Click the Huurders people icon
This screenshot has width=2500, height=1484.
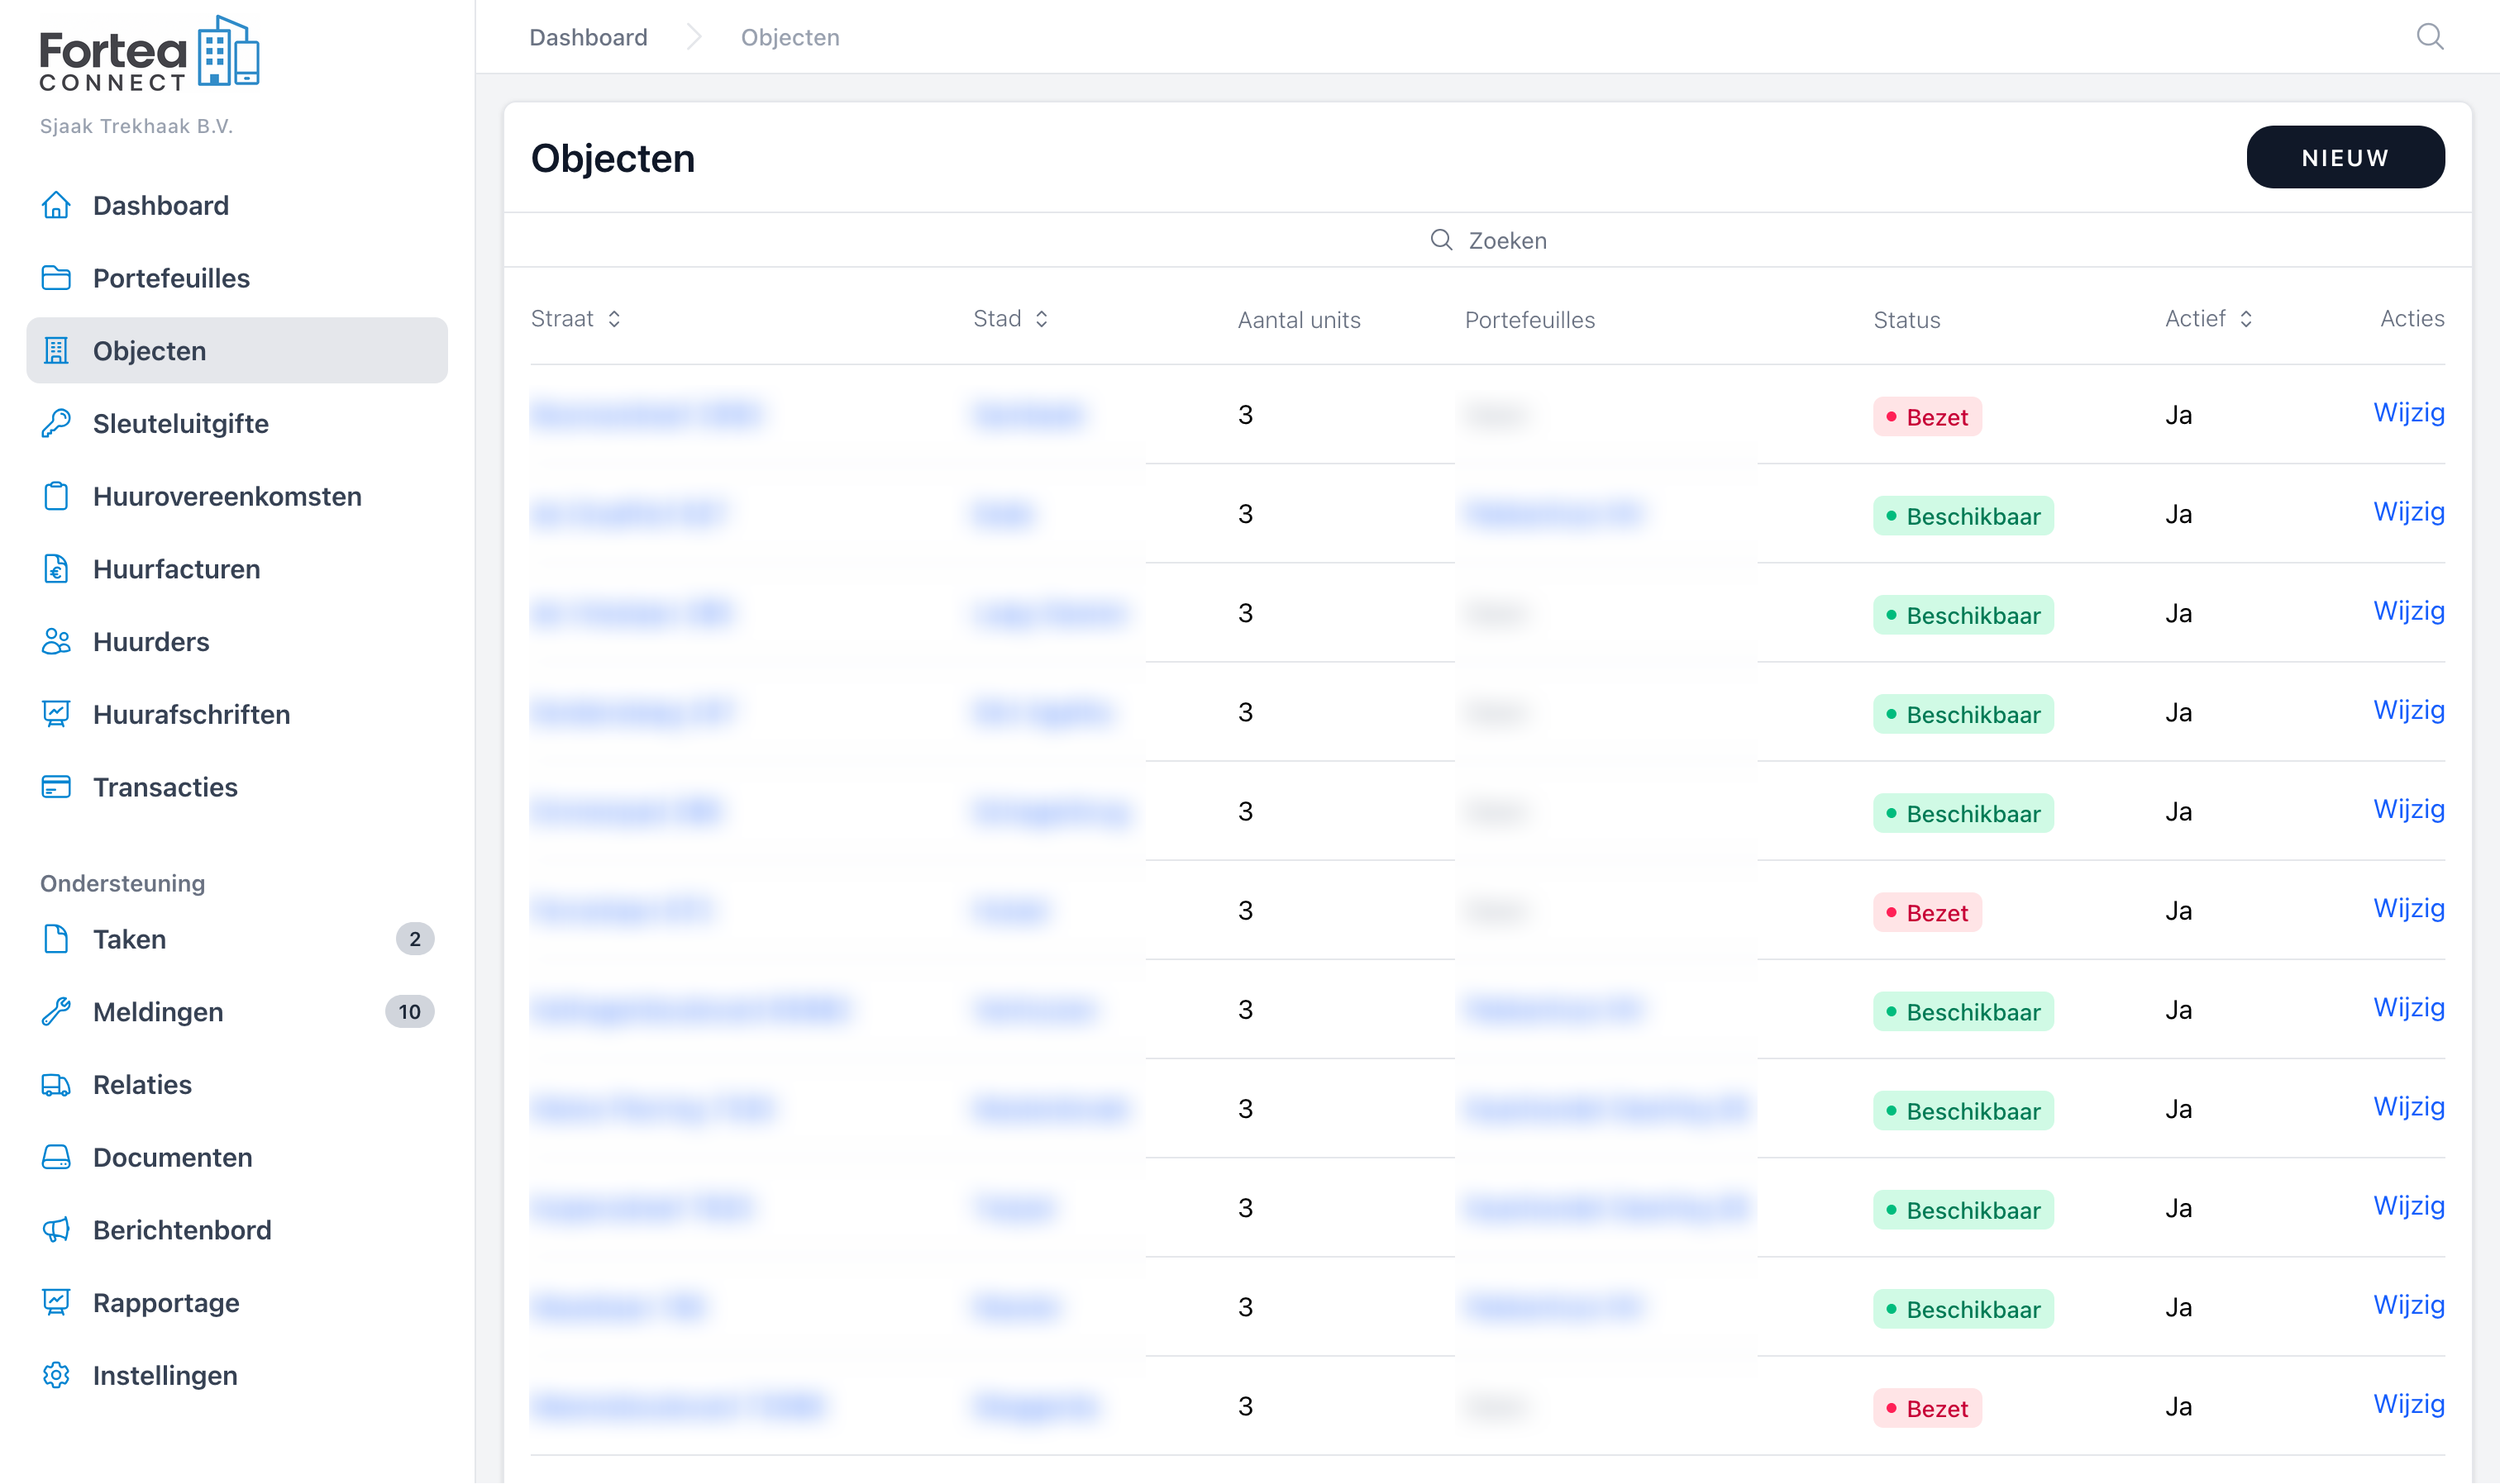tap(56, 642)
